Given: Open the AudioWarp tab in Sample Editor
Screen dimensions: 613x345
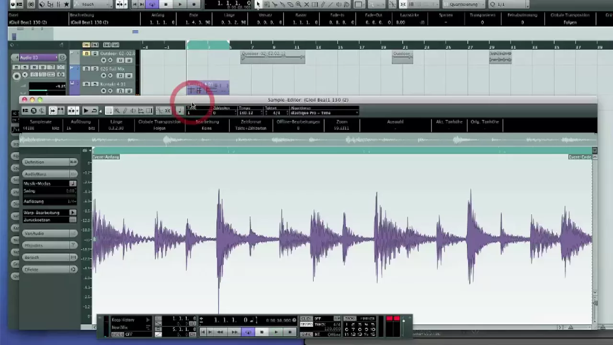Looking at the screenshot, I should 50,174.
